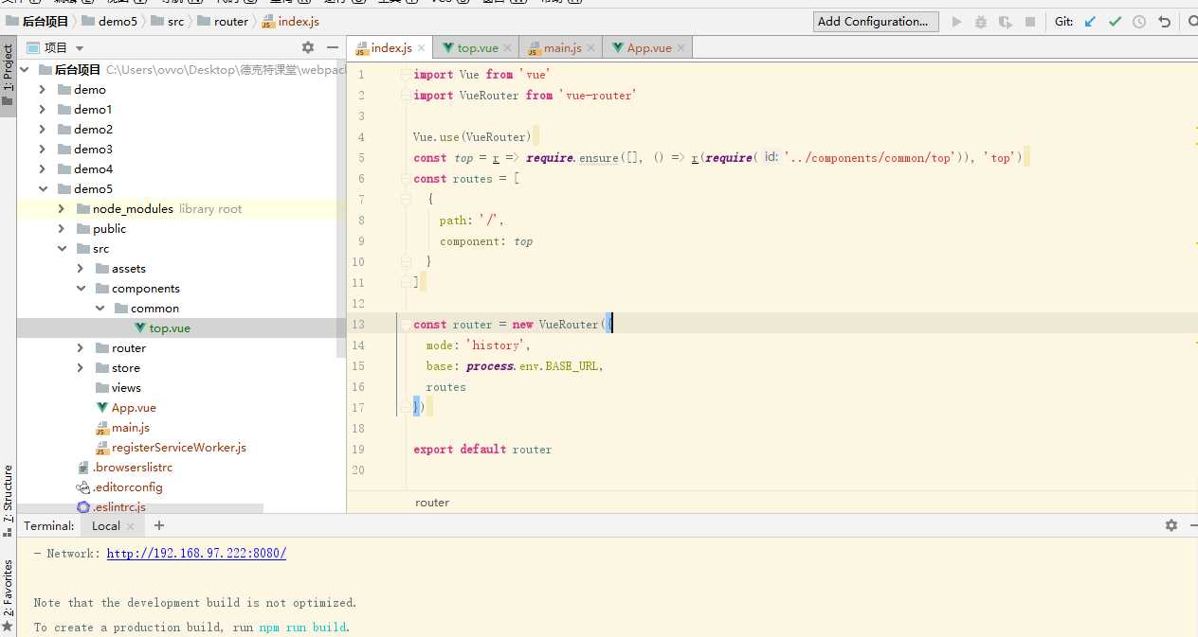Click the JS icon beside main.js in tree

click(x=102, y=428)
